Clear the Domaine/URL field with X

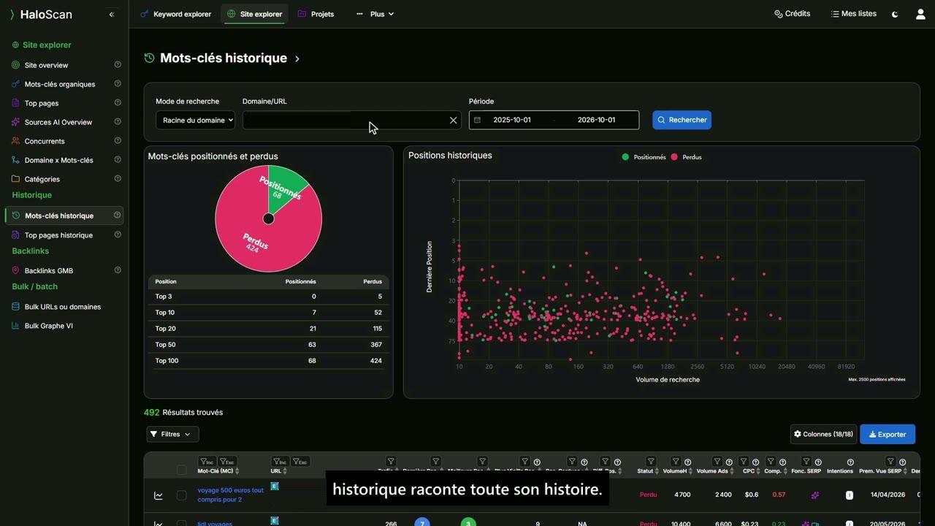click(x=453, y=120)
